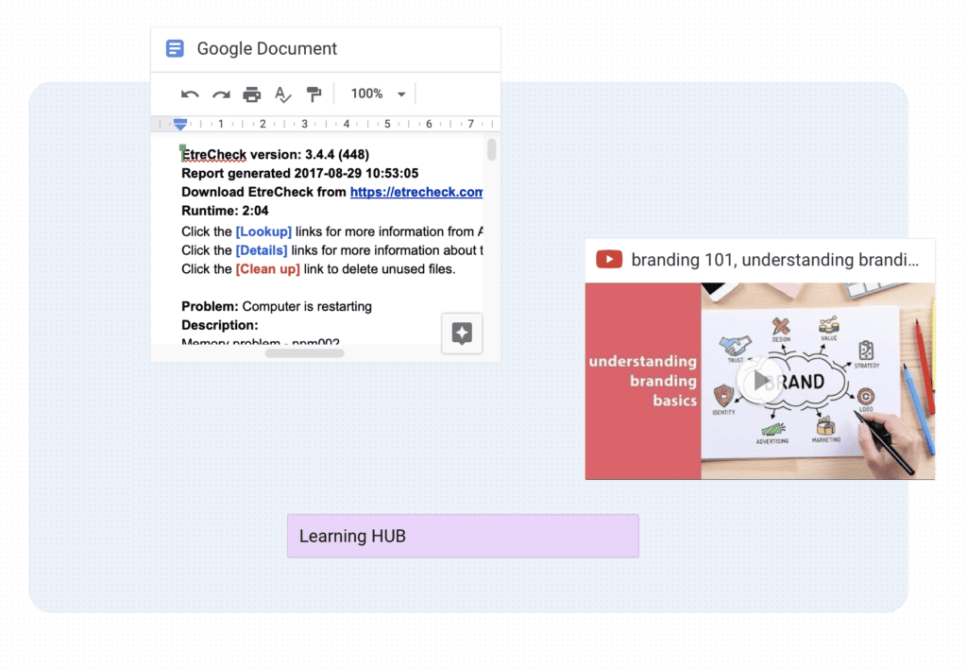
Task: Click the [Details] link text
Action: tap(262, 250)
